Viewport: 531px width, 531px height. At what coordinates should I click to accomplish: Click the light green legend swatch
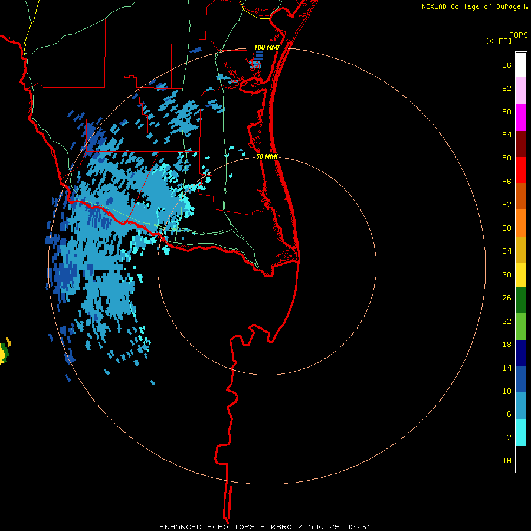pyautogui.click(x=521, y=327)
